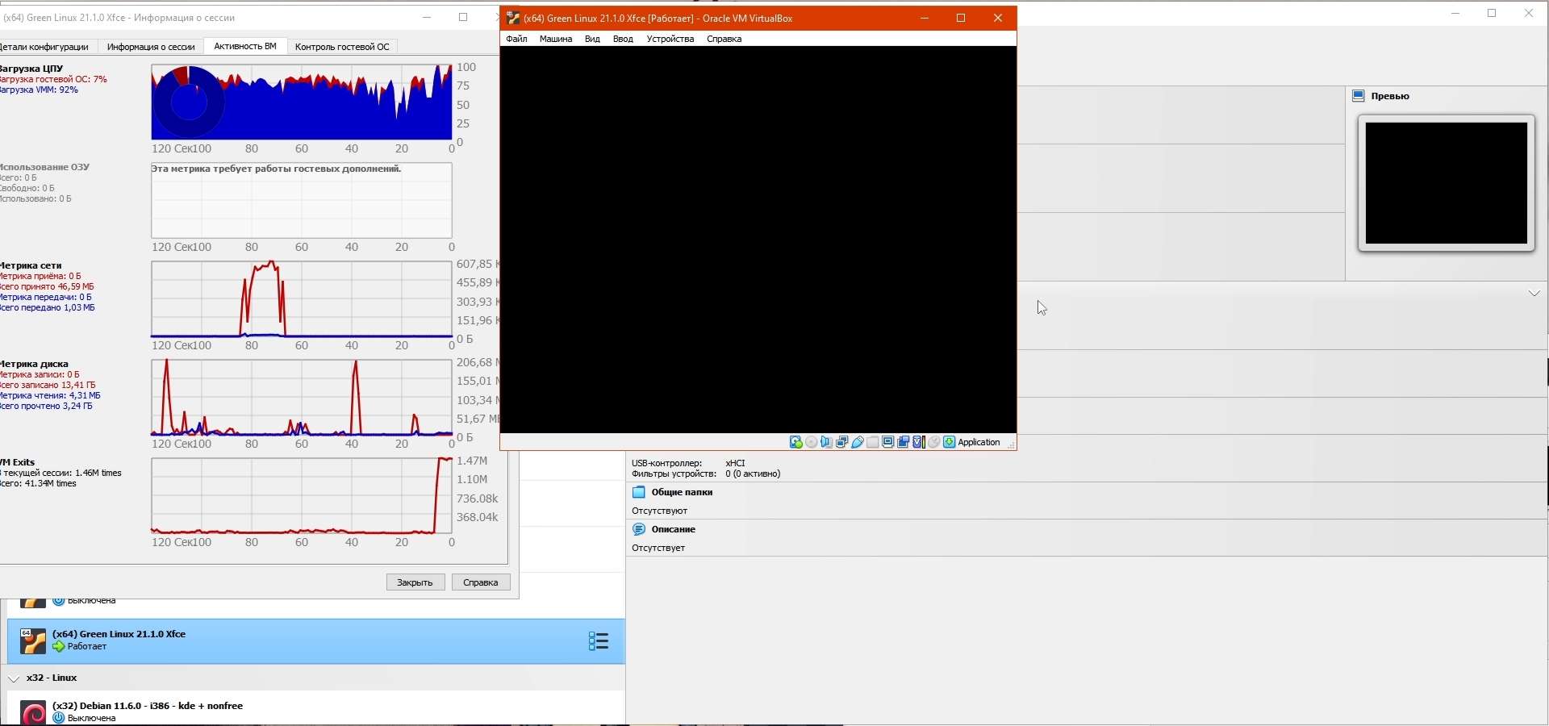Collapse the x32 - Linux group chevron
Image resolution: width=1549 pixels, height=726 pixels.
(14, 678)
